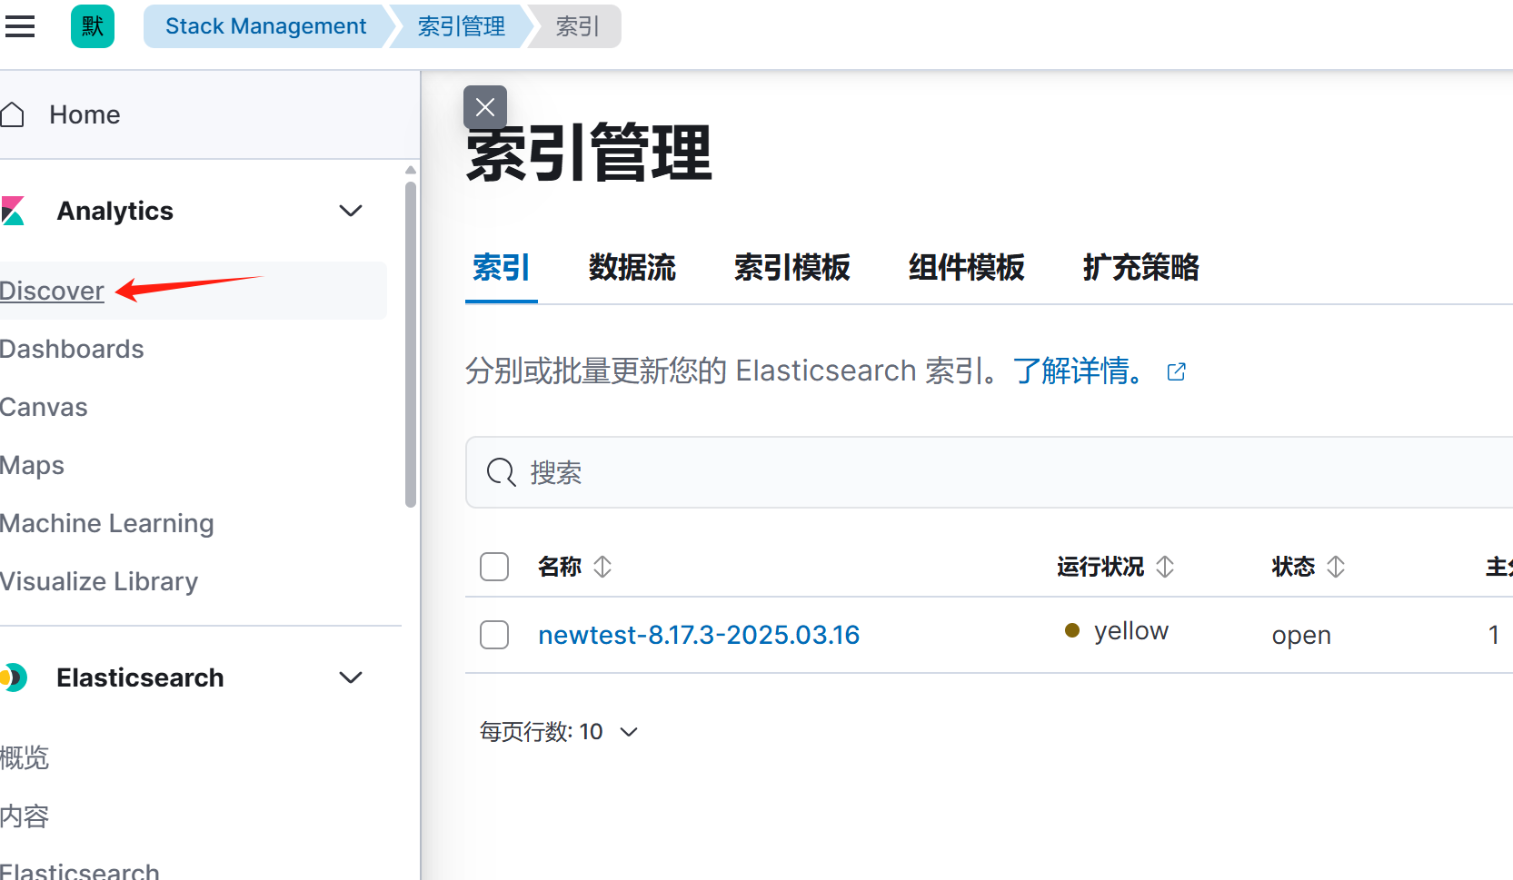Switch to the 索引模板 tab
This screenshot has height=880, width=1513.
click(791, 268)
